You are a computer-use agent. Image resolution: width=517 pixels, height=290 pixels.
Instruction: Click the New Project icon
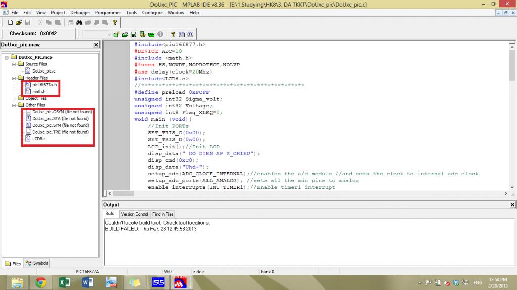116,34
